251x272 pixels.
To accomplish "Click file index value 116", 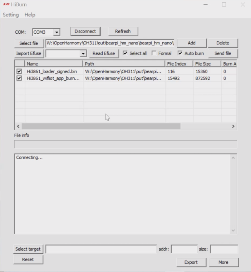I will pos(171,71).
